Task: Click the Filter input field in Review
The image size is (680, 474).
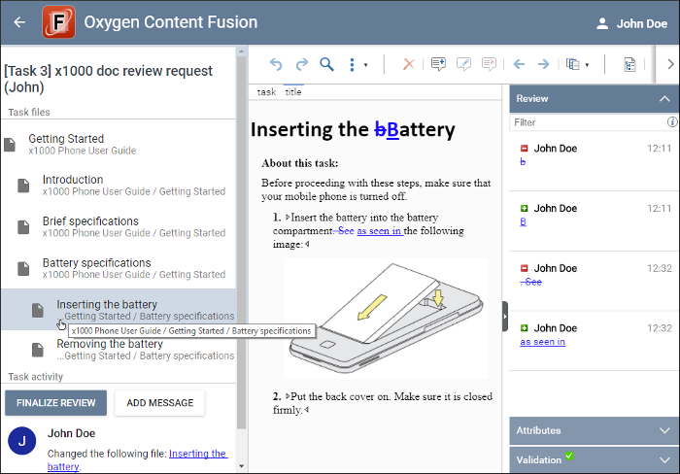Action: [x=589, y=122]
